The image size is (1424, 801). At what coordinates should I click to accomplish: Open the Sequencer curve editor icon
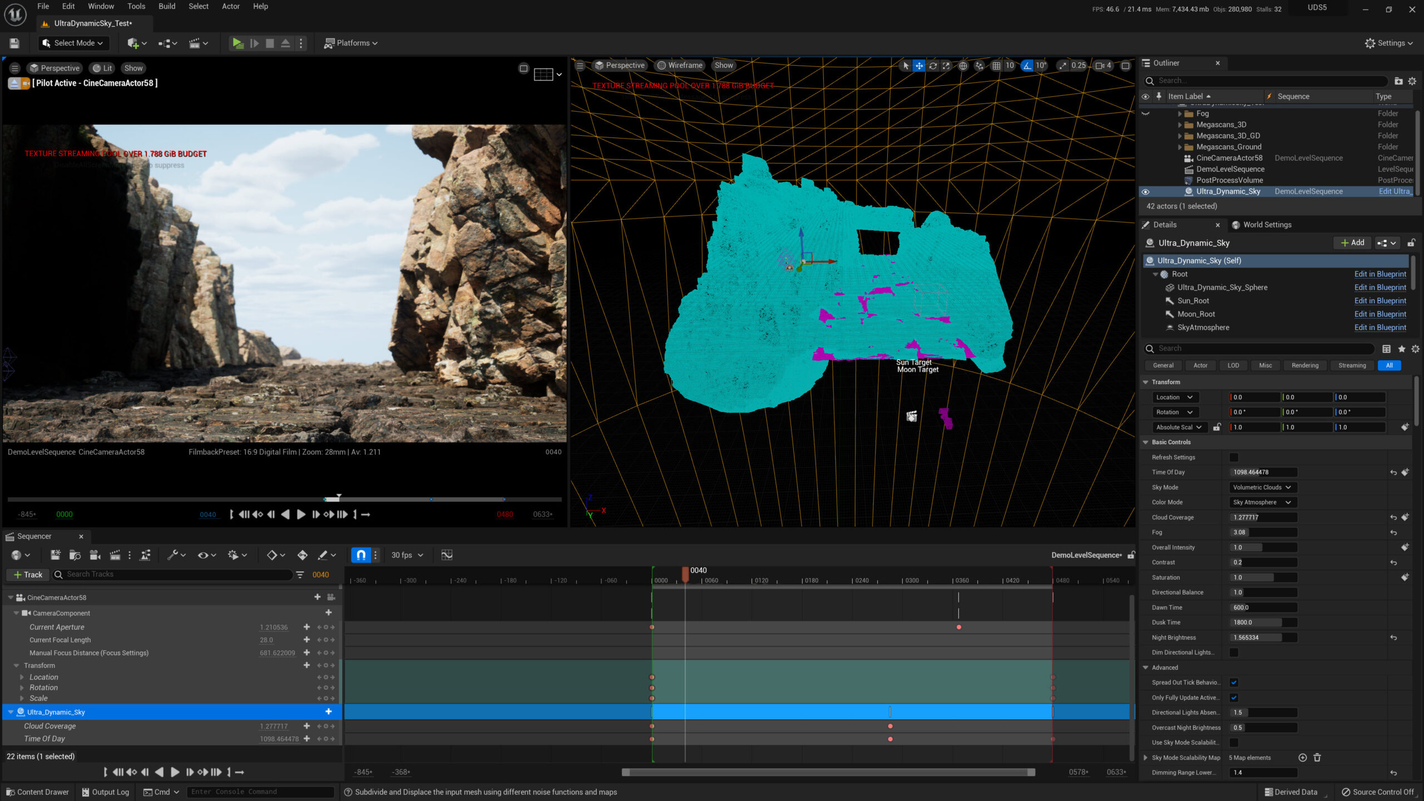[447, 555]
